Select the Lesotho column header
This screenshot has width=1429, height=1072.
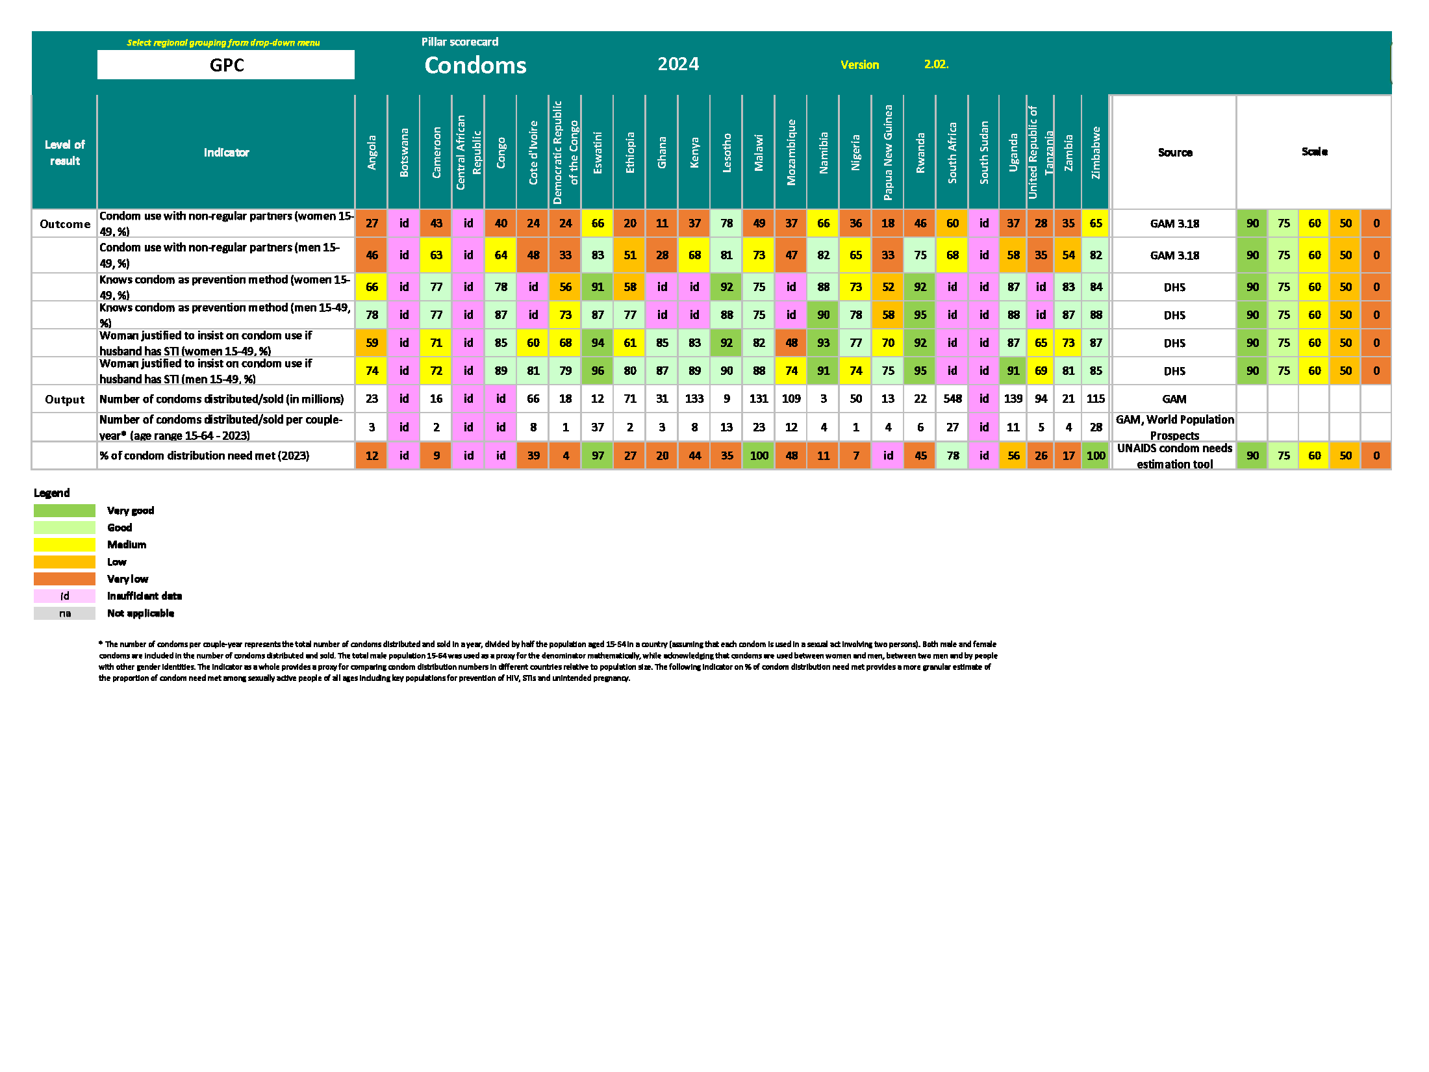727,152
